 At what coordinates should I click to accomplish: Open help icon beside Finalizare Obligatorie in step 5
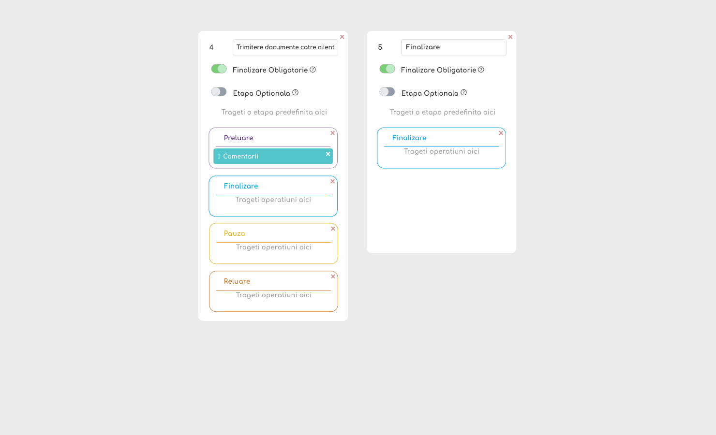click(x=481, y=70)
